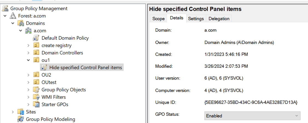
Task: Switch to the Scope tab
Action: [159, 19]
